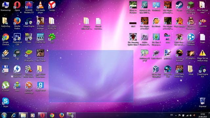Open the LogMeIn Hamachi shortcut

click(191, 39)
